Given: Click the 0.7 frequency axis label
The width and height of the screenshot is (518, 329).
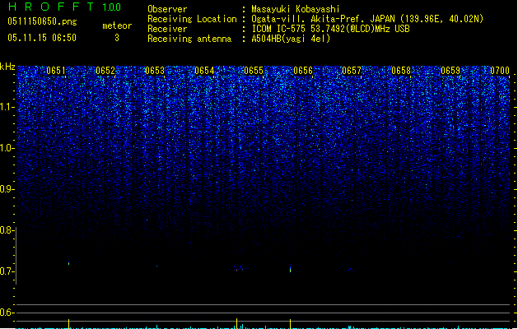Looking at the screenshot, I should coord(7,271).
